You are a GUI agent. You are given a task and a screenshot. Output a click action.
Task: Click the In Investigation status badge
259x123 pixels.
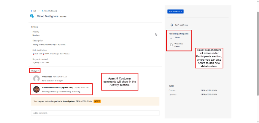click(x=175, y=11)
